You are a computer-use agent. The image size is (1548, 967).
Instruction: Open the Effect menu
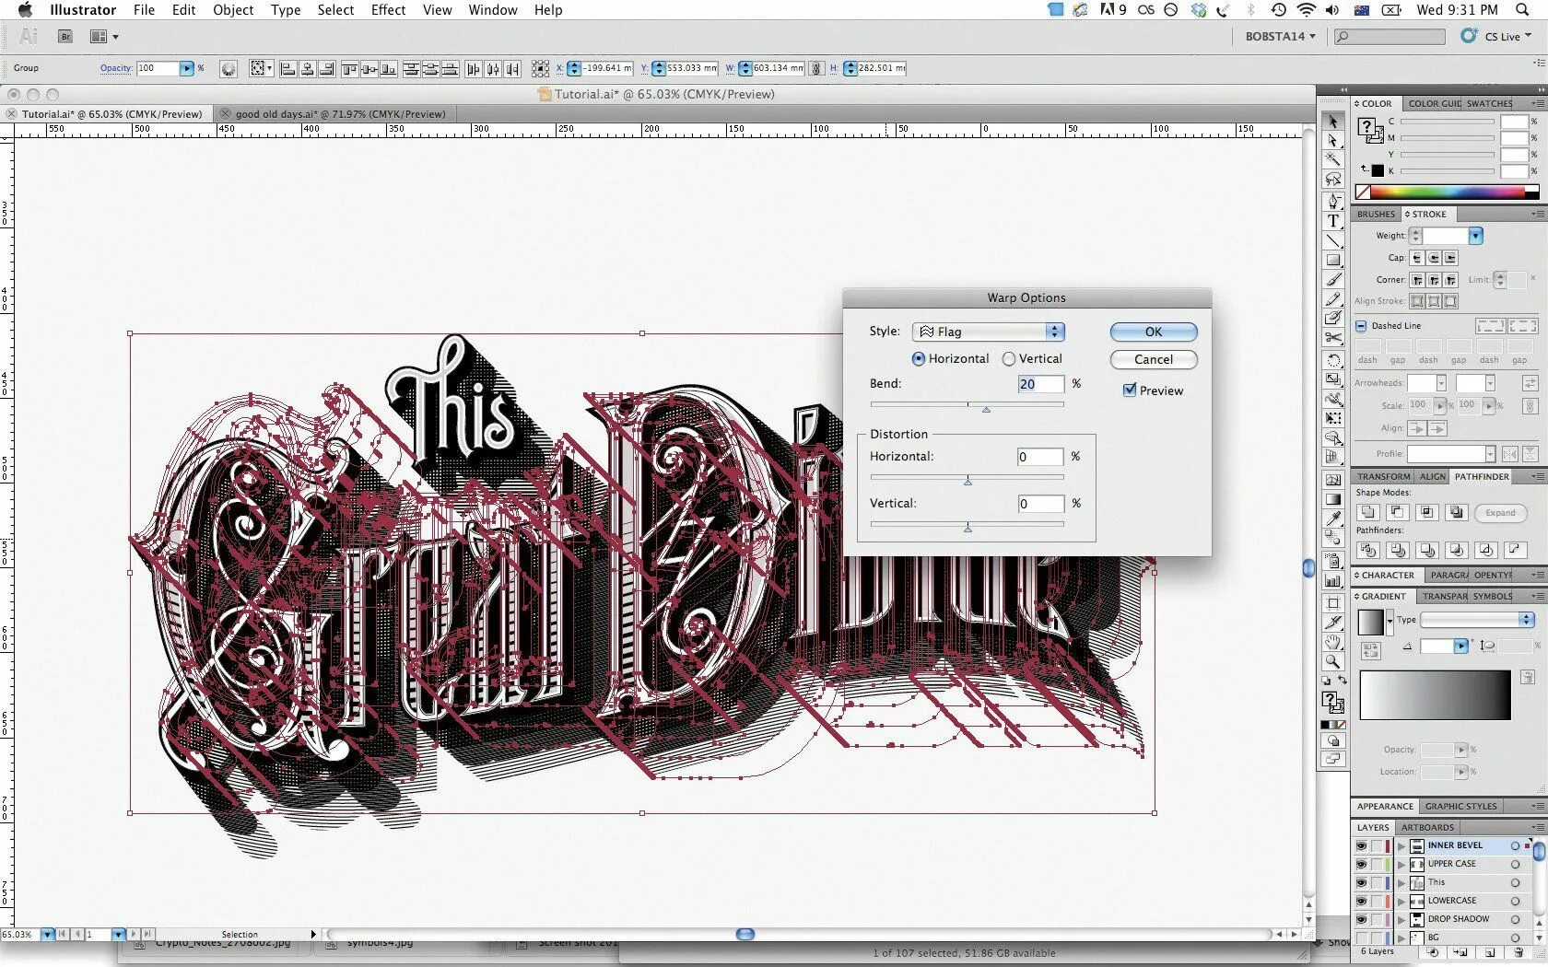[x=388, y=10]
